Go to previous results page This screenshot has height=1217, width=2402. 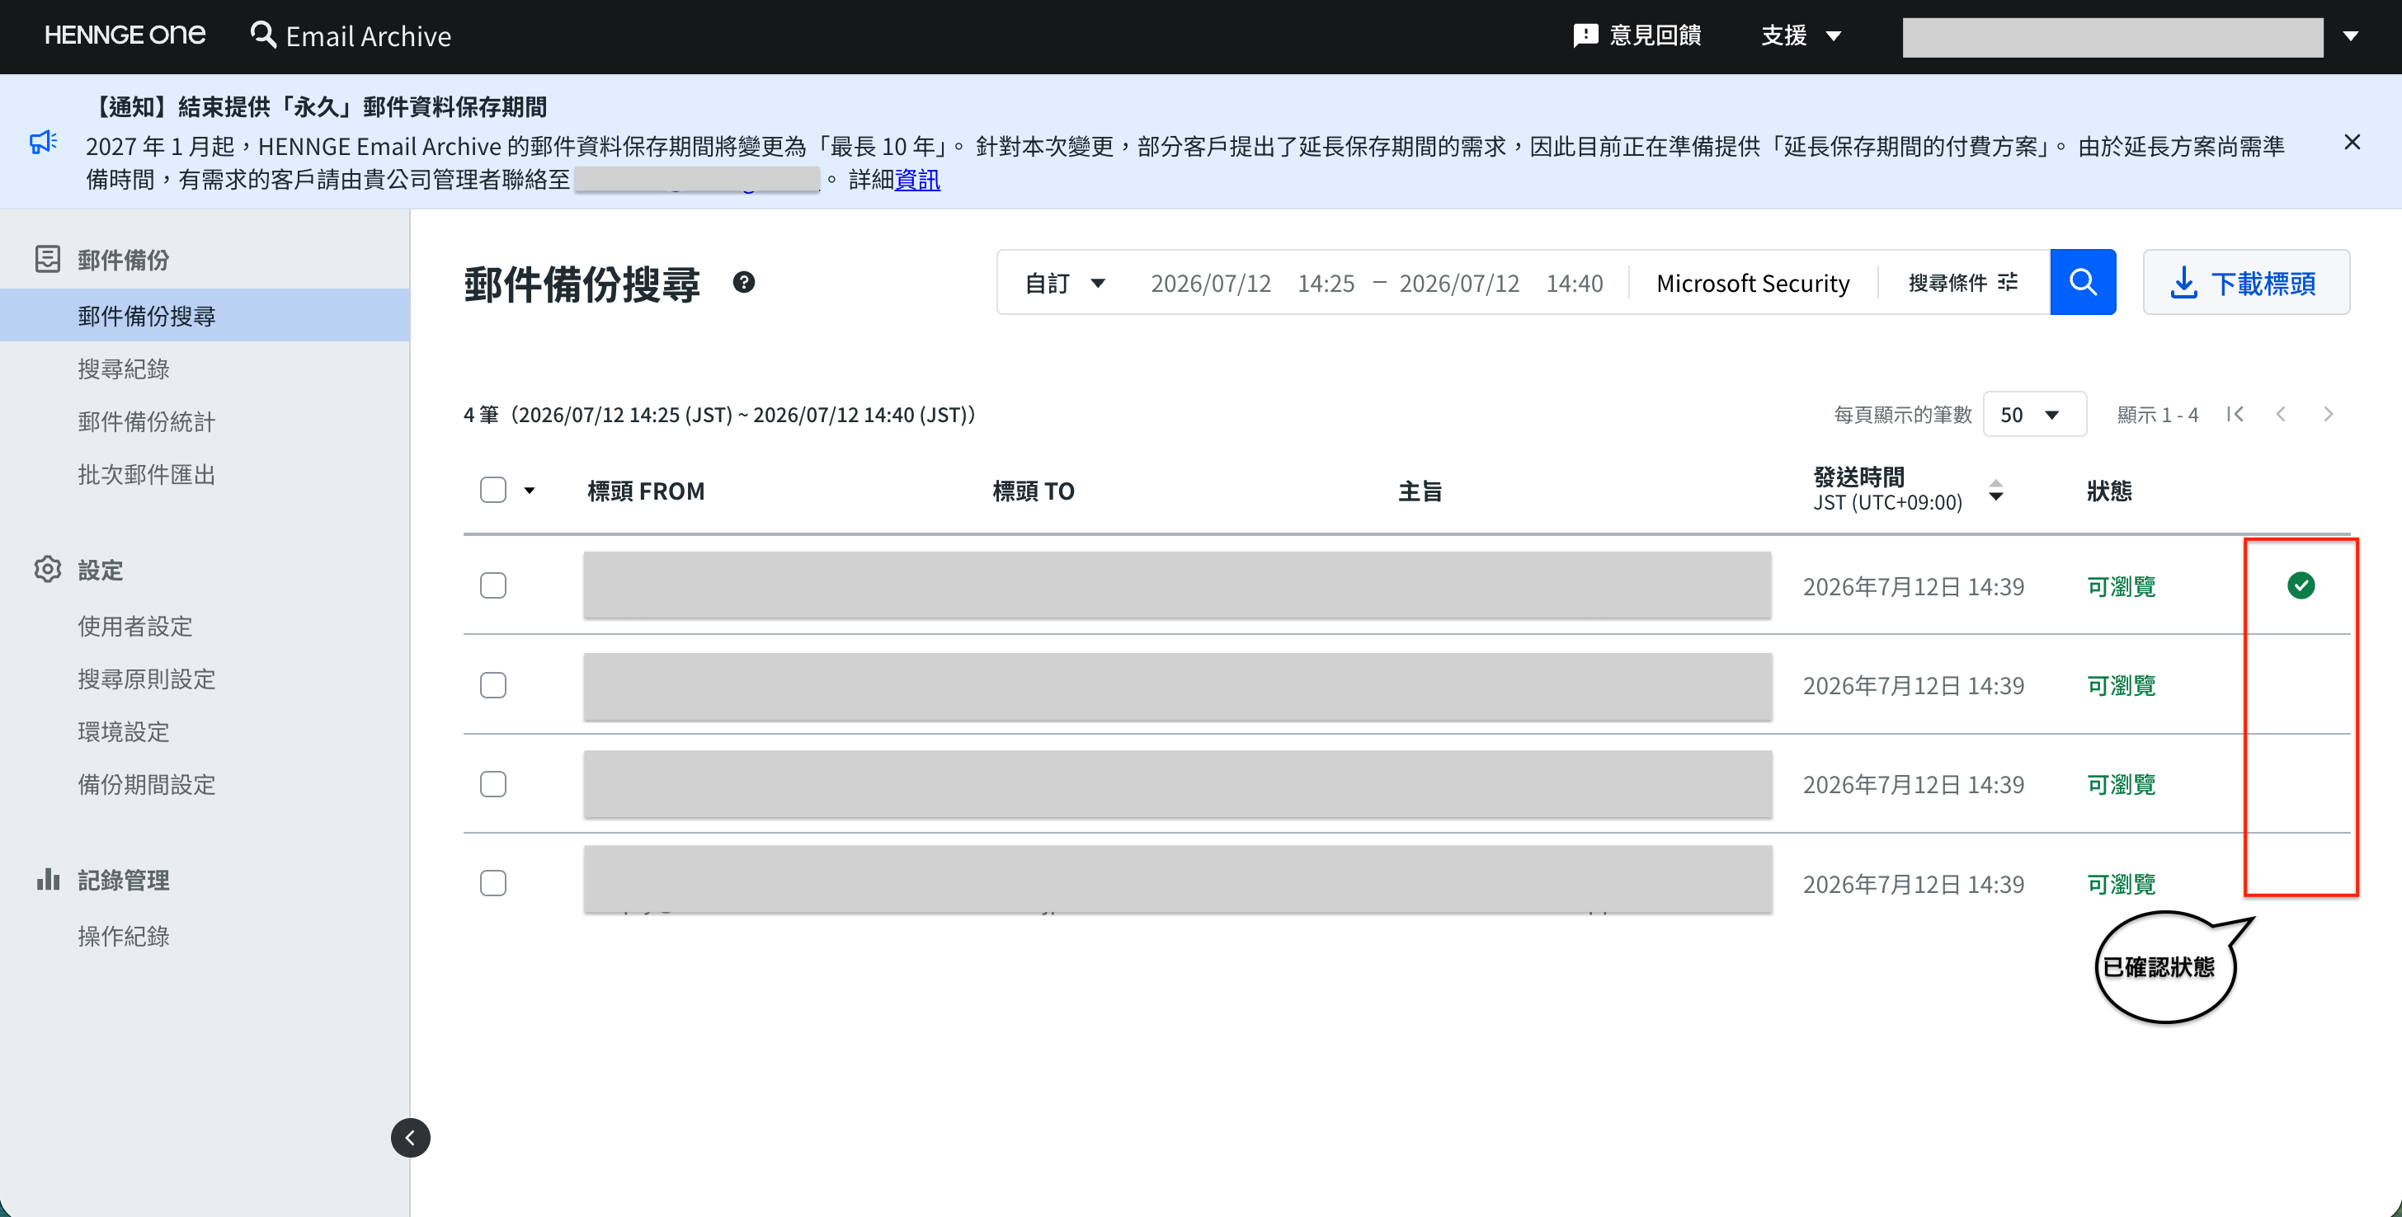click(2281, 414)
